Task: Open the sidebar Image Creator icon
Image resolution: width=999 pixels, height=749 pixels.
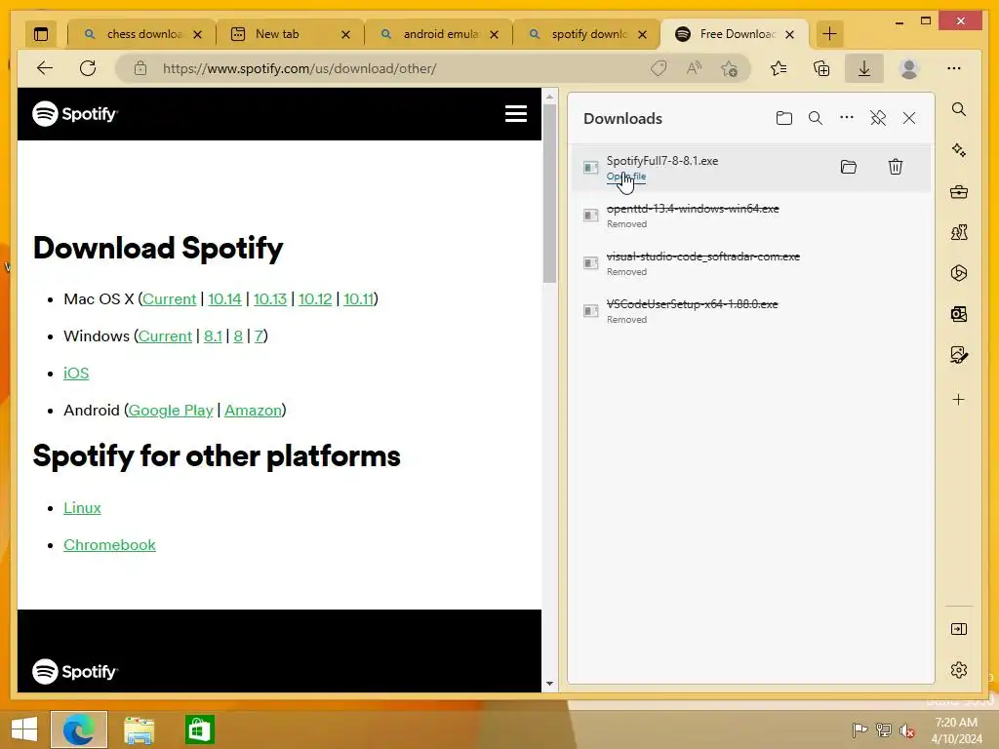Action: [x=958, y=354]
